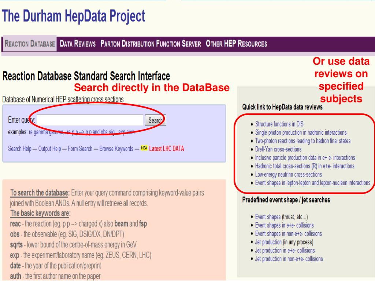Click the 'date' keyword description
The image size is (375, 281).
[56, 266]
